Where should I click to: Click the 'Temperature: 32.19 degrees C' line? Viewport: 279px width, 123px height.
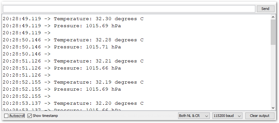73,82
